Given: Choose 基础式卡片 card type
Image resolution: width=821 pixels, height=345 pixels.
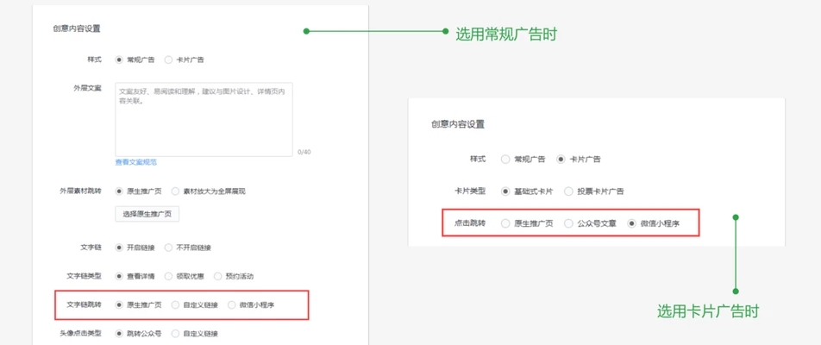Looking at the screenshot, I should click(505, 191).
